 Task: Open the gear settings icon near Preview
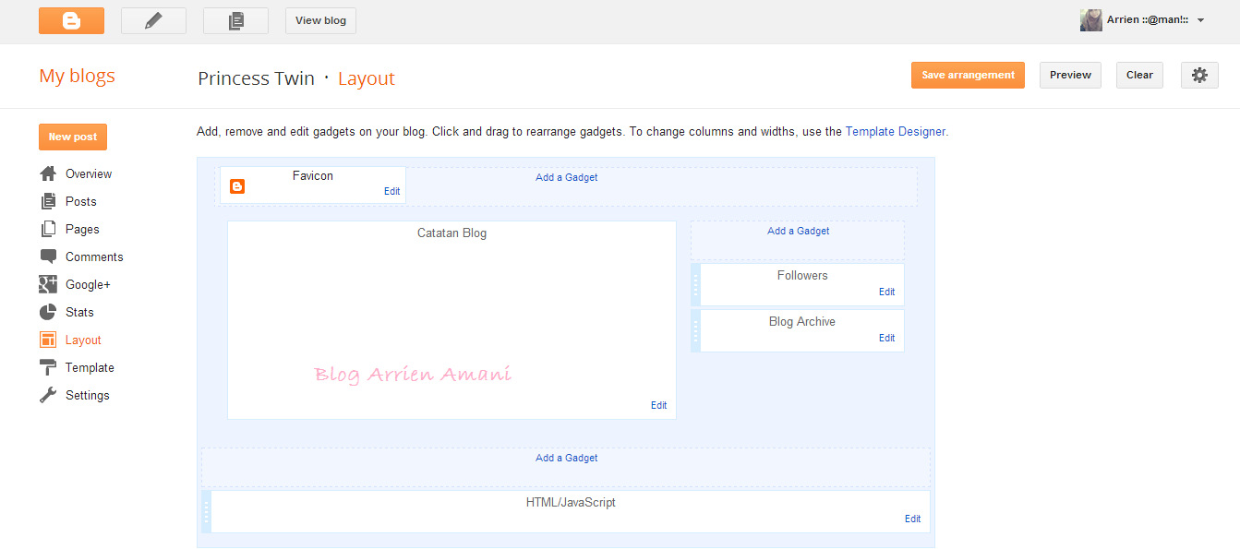coord(1198,75)
